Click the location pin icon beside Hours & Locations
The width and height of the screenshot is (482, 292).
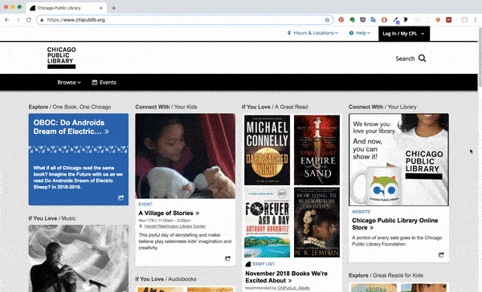click(x=289, y=33)
